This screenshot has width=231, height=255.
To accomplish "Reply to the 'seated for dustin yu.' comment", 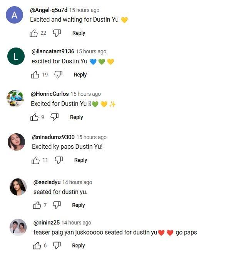I will coord(78,205).
